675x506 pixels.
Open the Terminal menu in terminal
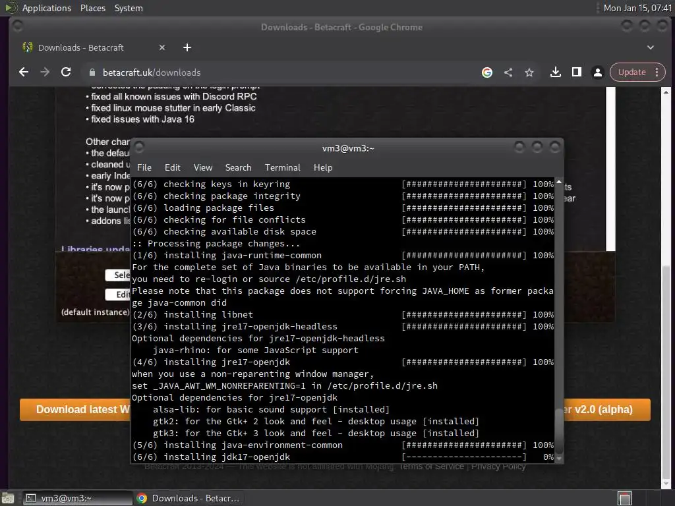click(x=282, y=168)
